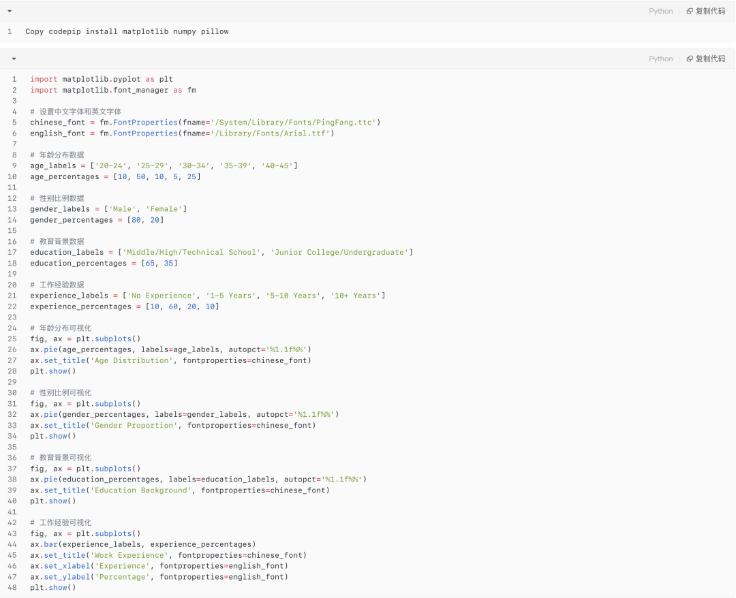This screenshot has width=736, height=598.
Task: Click the experience_labels list line
Action: tap(207, 296)
